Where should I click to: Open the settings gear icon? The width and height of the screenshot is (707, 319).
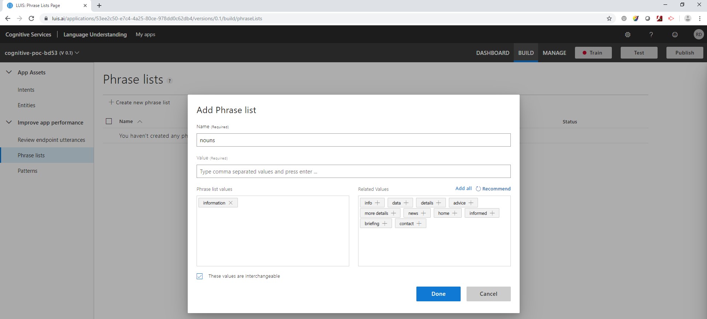tap(628, 35)
